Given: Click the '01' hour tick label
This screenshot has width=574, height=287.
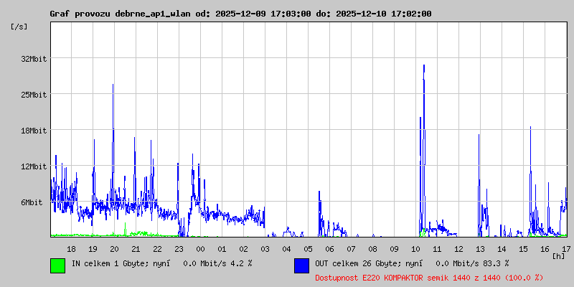Looking at the screenshot, I should [x=222, y=249].
